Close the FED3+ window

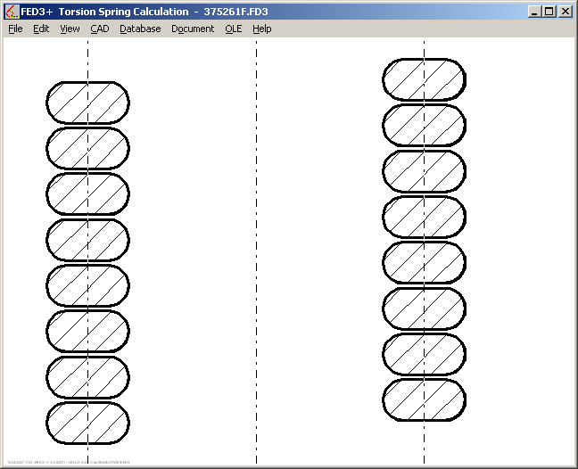566,12
